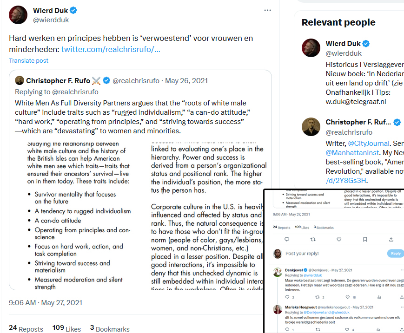This screenshot has height=333, width=404.
Task: Click the repost icon under the post stats
Action: click(313, 240)
